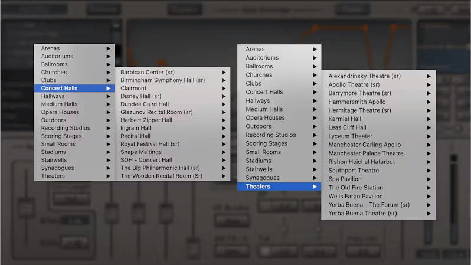Select Dundee Caird Hall entry
This screenshot has height=265, width=471.
click(x=172, y=104)
